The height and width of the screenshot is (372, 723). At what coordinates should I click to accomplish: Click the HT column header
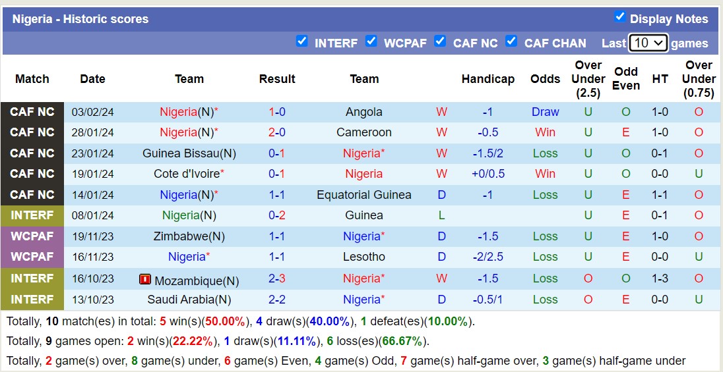(x=660, y=79)
